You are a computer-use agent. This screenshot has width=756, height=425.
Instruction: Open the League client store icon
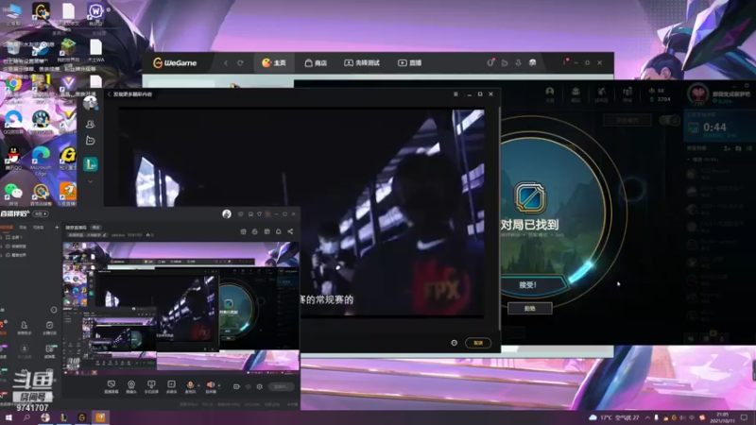coord(627,93)
